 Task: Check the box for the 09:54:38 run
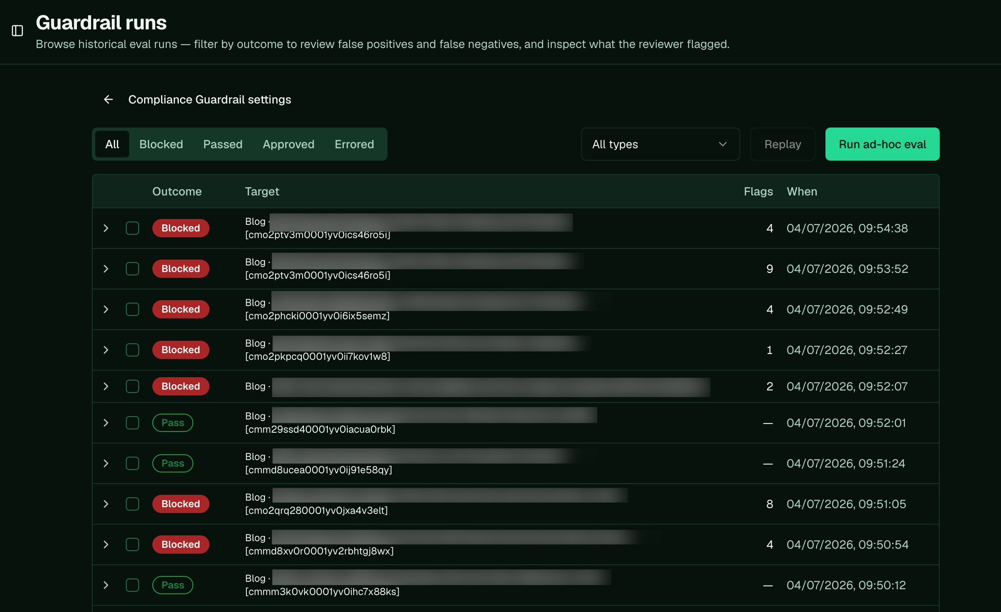[x=132, y=228]
